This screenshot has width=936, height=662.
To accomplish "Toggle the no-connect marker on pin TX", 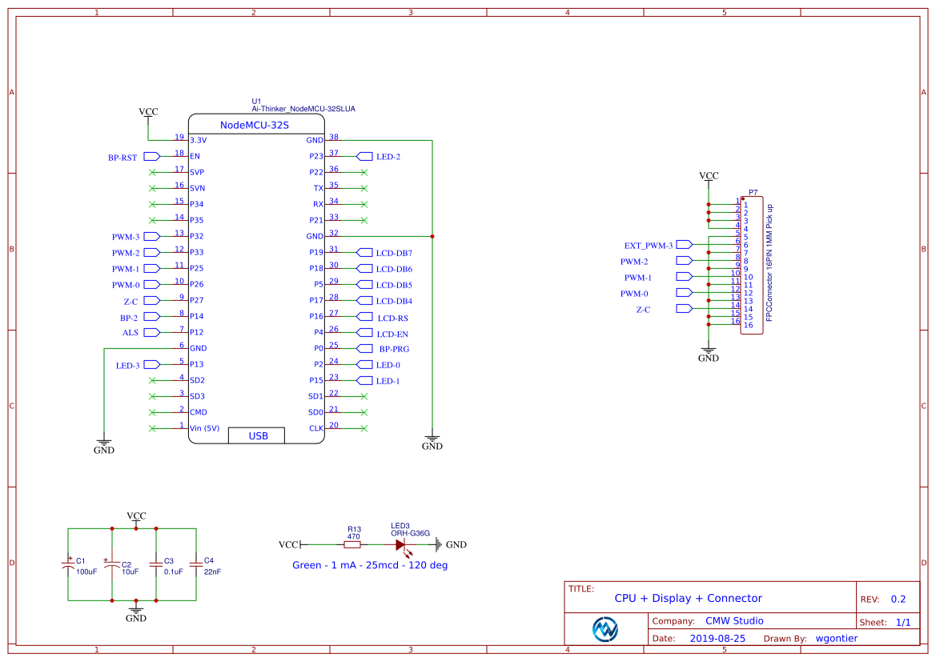I will [364, 187].
